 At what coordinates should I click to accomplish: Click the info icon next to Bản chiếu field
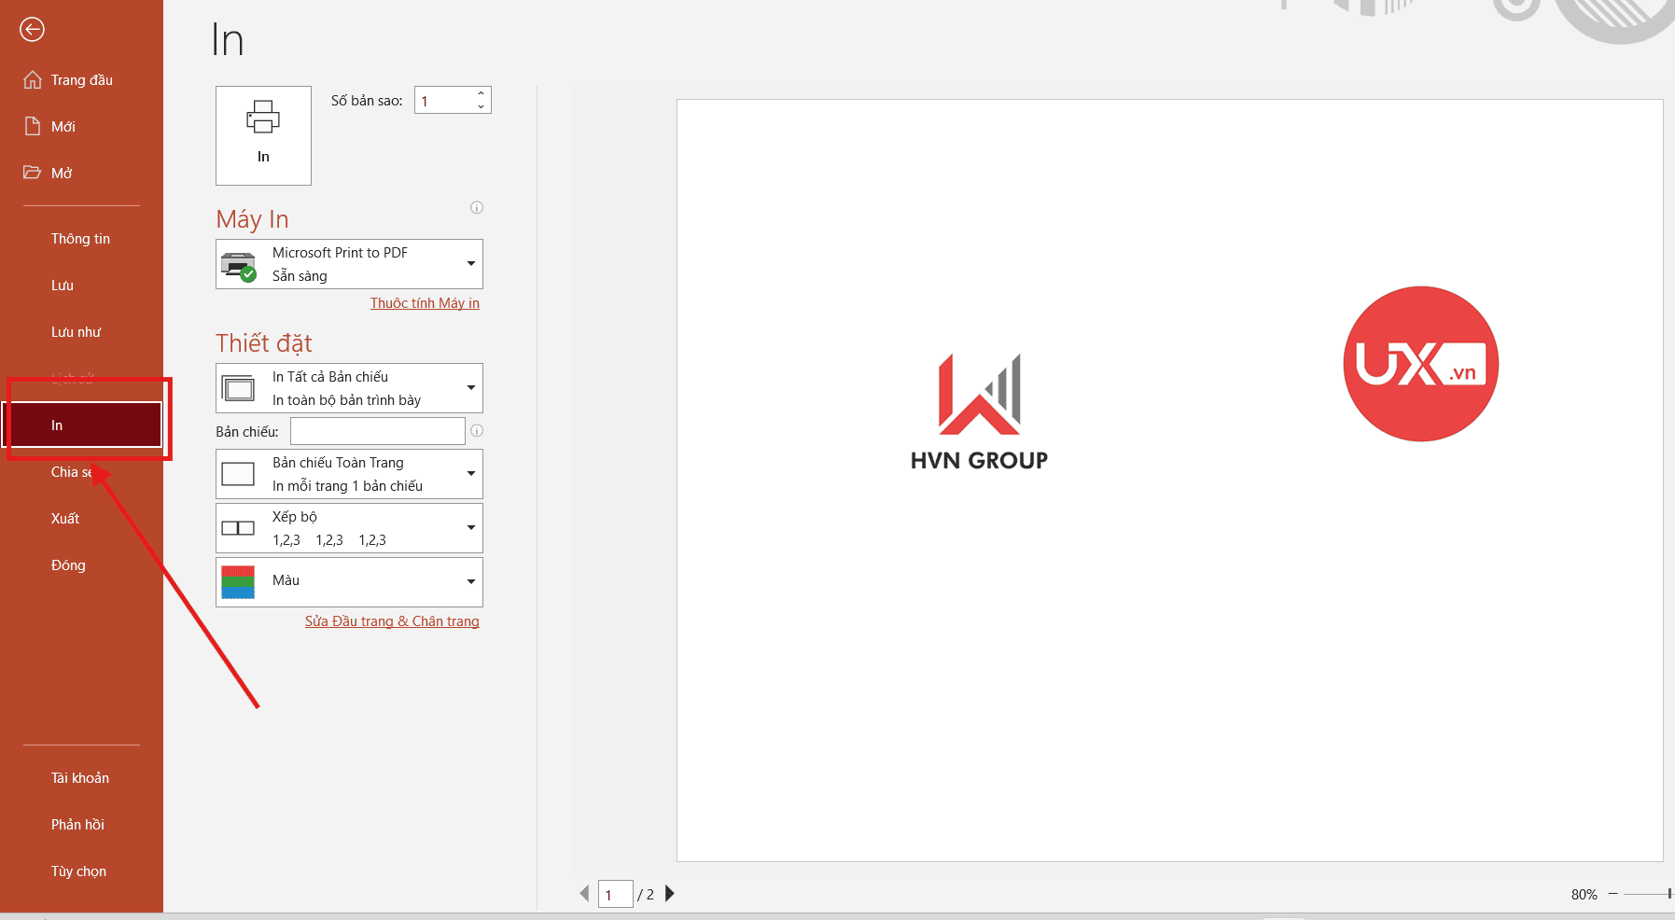coord(477,431)
